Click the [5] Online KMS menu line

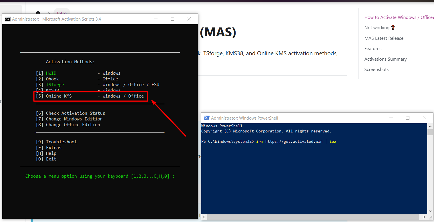[90, 96]
